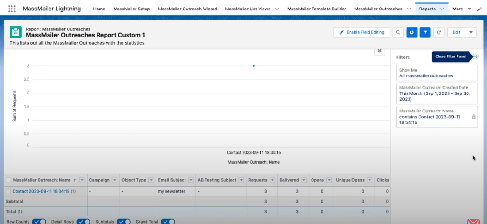Click the search icon in report toolbar
Viewport: 487px width, 224px height.
click(398, 32)
